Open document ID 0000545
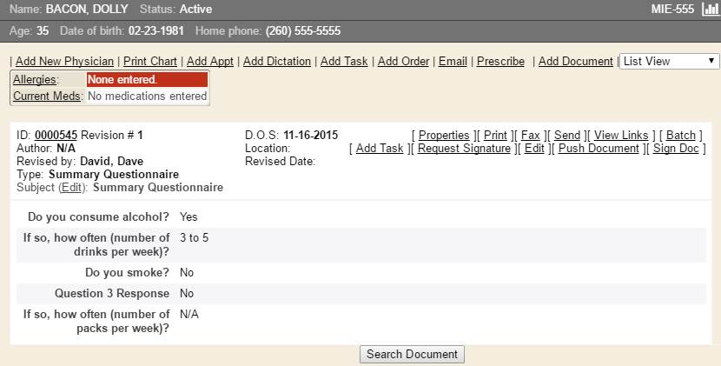 coord(56,136)
